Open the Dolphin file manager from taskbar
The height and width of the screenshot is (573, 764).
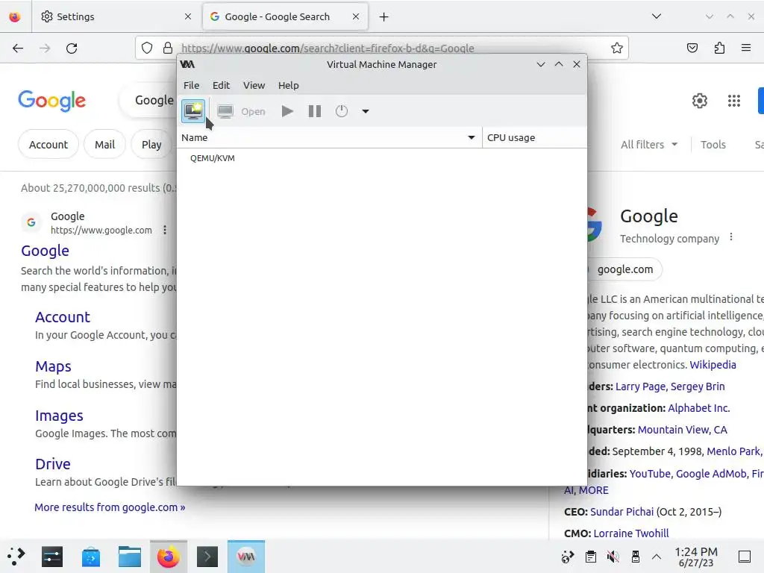130,557
